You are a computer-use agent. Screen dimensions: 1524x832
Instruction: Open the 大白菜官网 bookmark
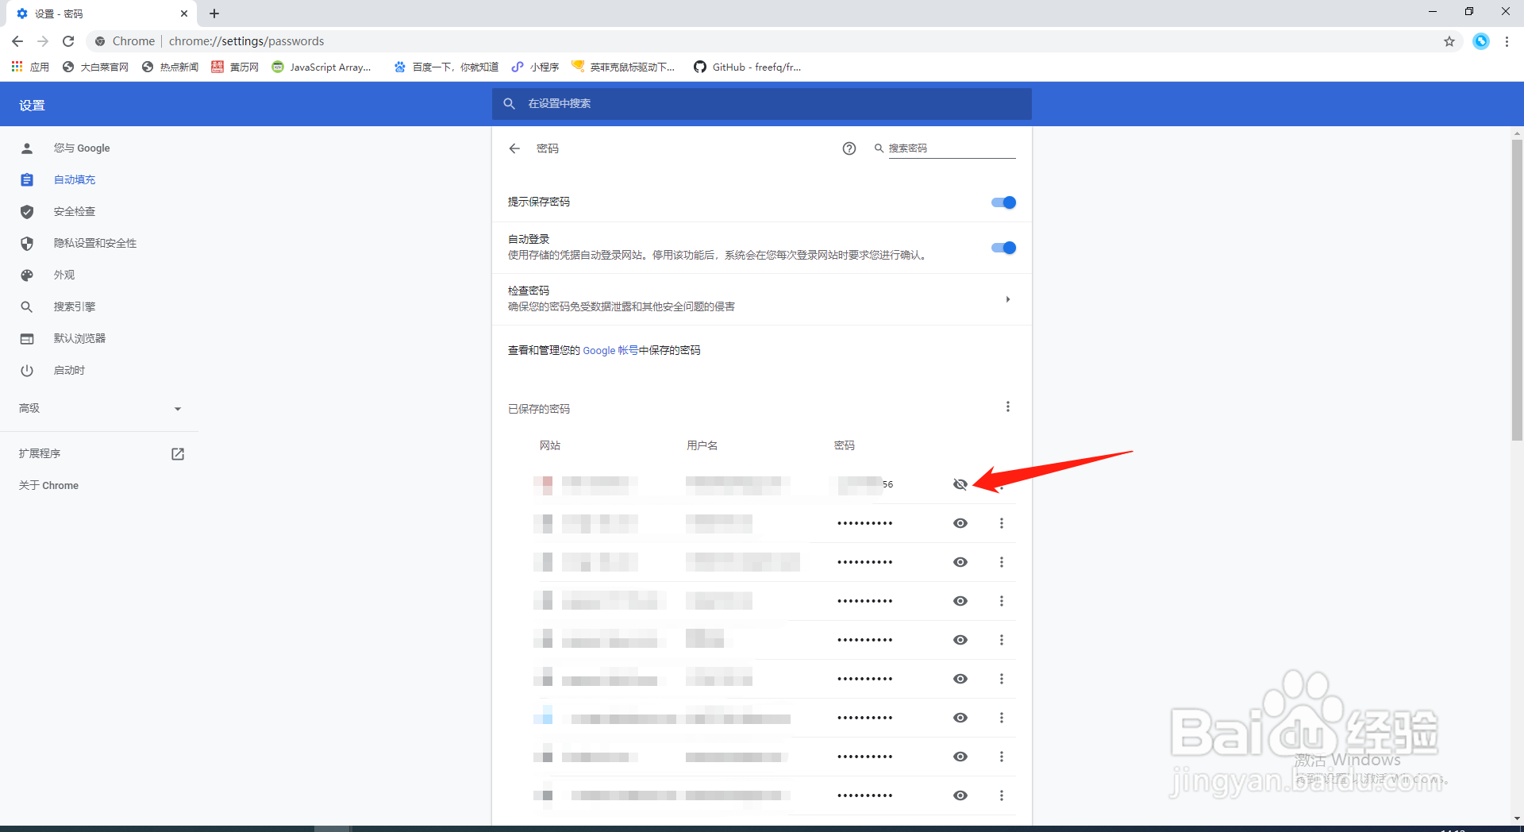pyautogui.click(x=95, y=67)
